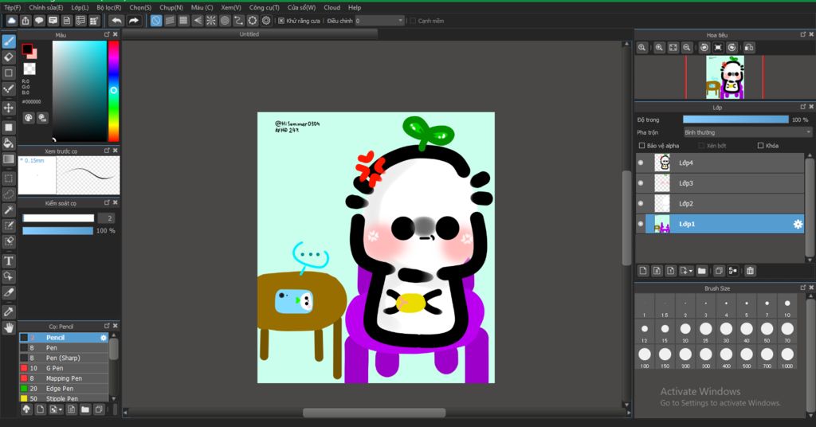Select the Text tool
The width and height of the screenshot is (816, 427).
(9, 261)
